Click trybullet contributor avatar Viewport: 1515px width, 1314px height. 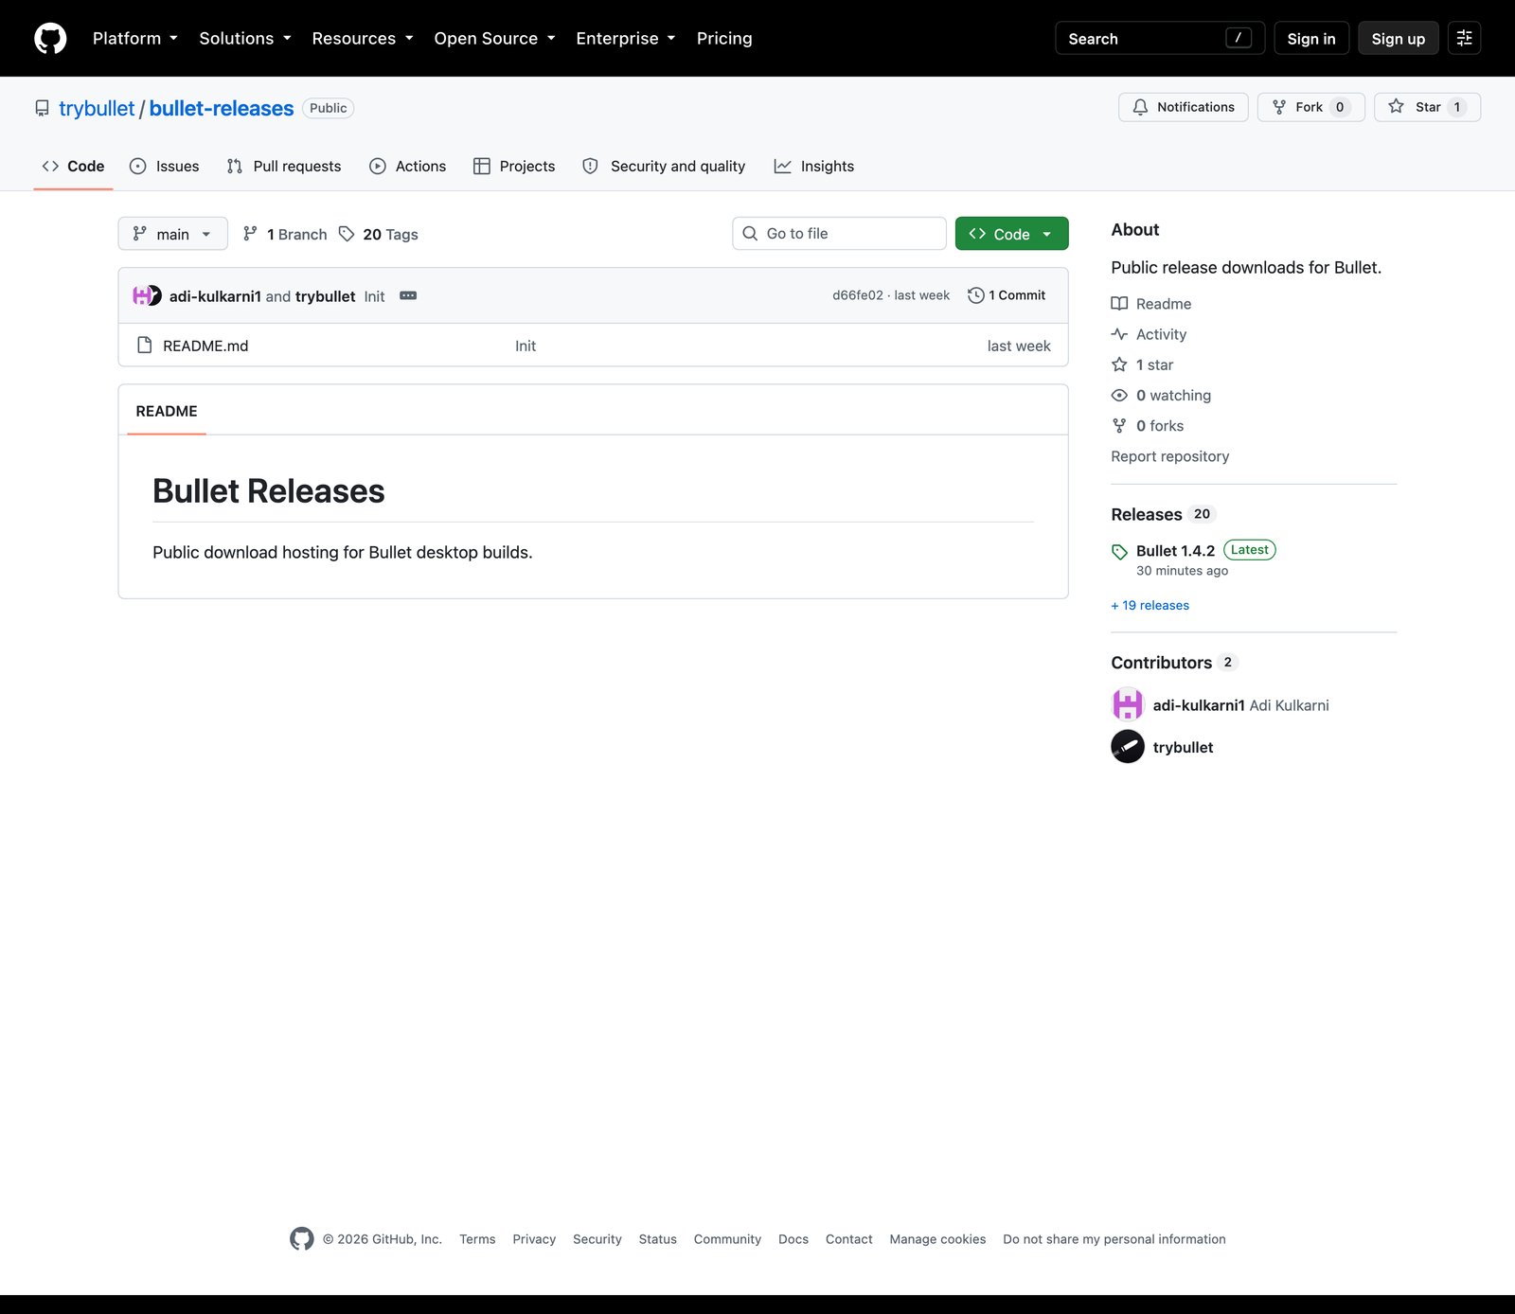(1128, 746)
